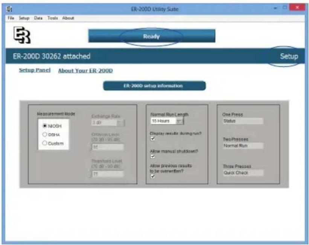Click the Measurement Mode label

point(56,114)
